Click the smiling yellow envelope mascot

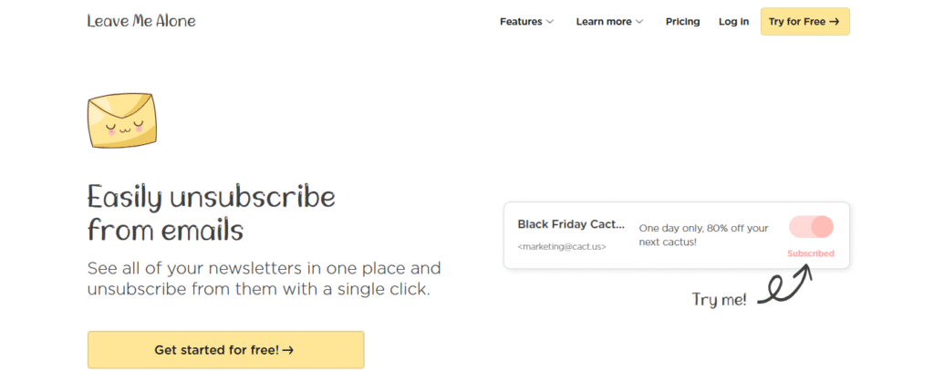coord(122,120)
